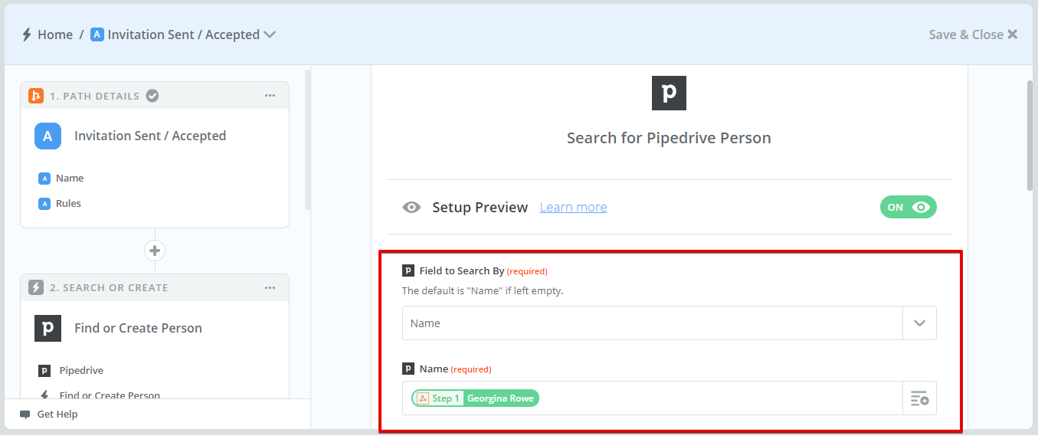Click the Pipedrive icon beside the Name label
Image resolution: width=1038 pixels, height=436 pixels.
pos(408,369)
